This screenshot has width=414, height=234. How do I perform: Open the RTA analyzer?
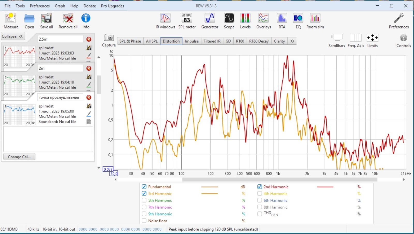click(282, 21)
